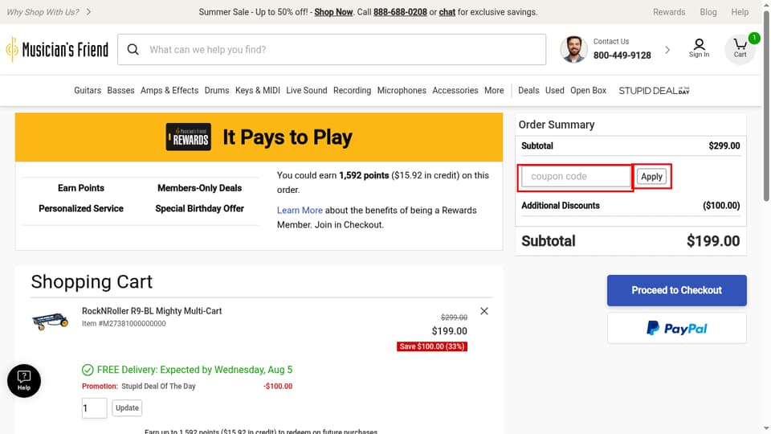Open the Rewards link in header
Viewport: 771px width, 434px height.
pos(669,12)
